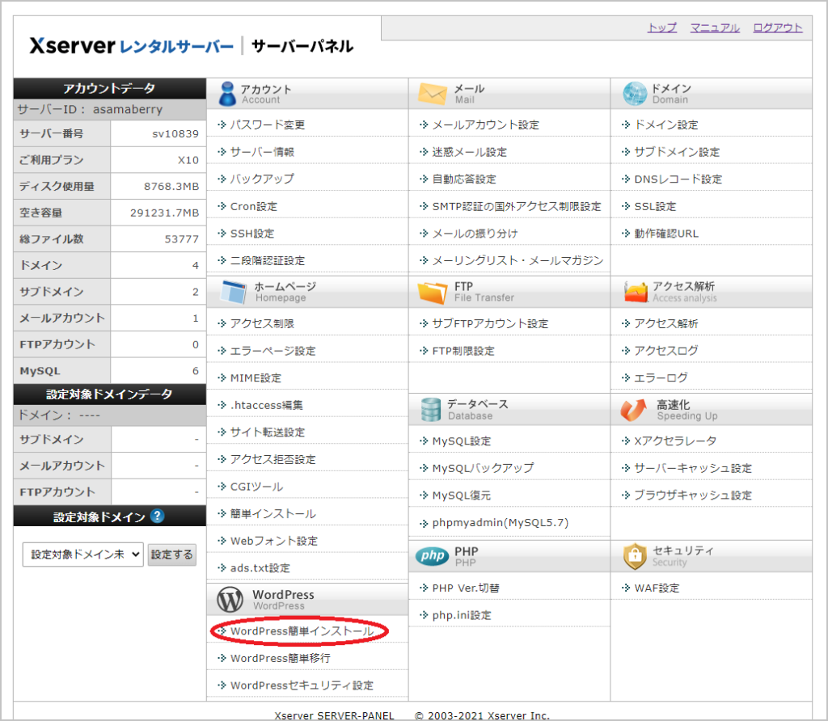Click the FTP folder icon
The width and height of the screenshot is (828, 721).
coord(432,293)
